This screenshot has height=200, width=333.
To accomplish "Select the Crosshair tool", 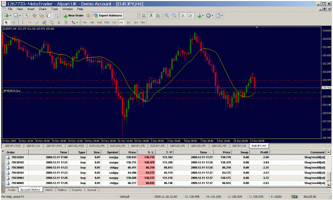I will coord(14,22).
